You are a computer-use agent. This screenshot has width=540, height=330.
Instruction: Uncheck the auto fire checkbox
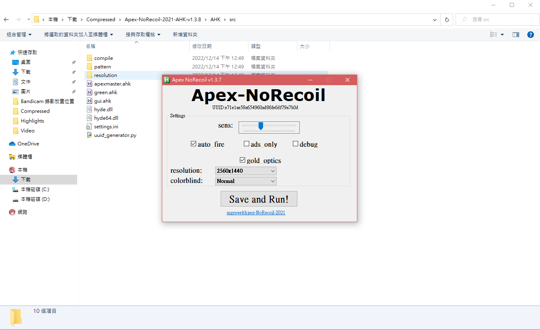tap(193, 143)
